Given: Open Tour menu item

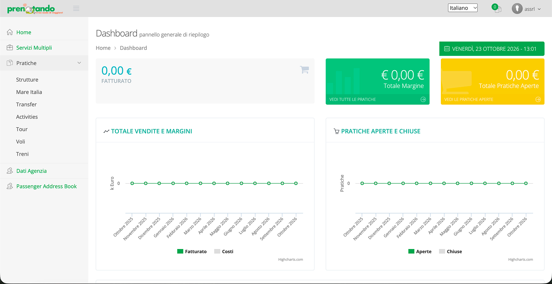Looking at the screenshot, I should pyautogui.click(x=22, y=129).
